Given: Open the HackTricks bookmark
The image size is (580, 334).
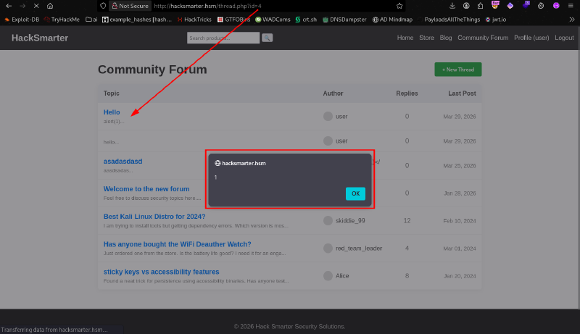Looking at the screenshot, I should coord(194,20).
